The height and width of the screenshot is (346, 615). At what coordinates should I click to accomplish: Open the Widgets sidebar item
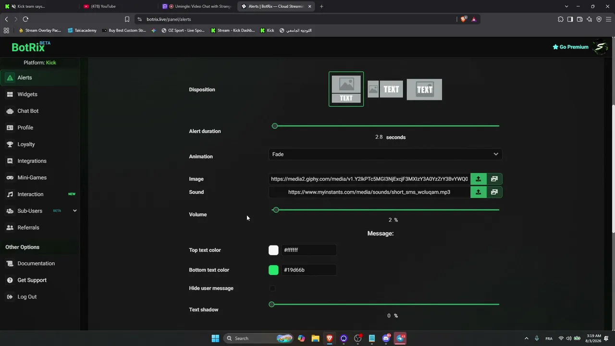(40, 94)
